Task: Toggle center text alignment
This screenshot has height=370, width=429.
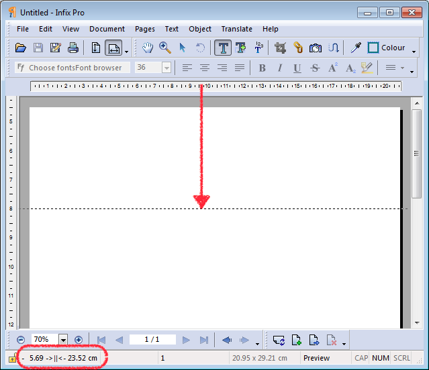Action: click(x=205, y=68)
